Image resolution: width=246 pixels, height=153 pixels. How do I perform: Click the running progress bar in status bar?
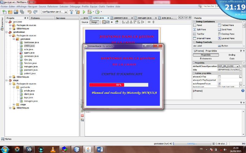pos(192,144)
